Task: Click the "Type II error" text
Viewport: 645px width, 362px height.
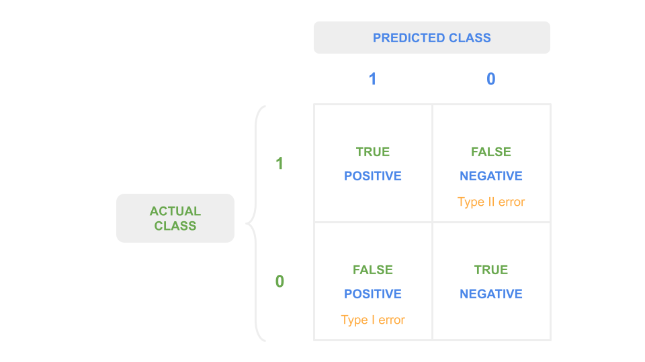Action: [x=491, y=202]
